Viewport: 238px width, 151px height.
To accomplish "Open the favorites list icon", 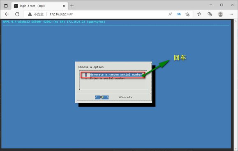I will click(199, 14).
